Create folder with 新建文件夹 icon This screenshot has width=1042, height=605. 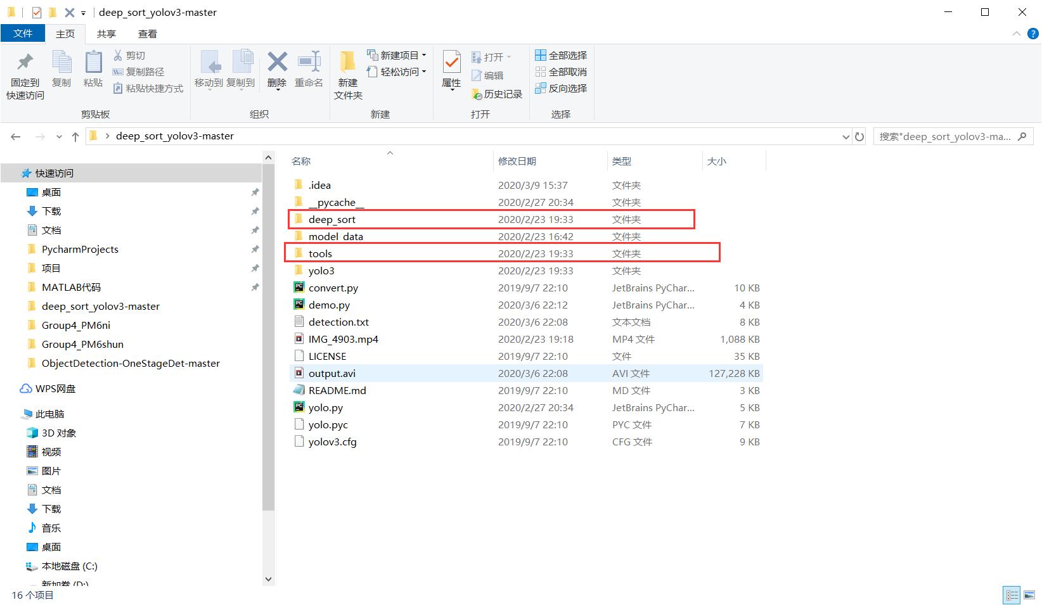click(x=347, y=72)
